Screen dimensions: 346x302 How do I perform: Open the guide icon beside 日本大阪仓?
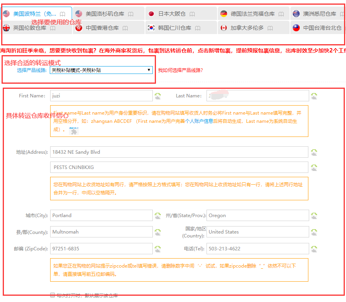click(x=192, y=14)
